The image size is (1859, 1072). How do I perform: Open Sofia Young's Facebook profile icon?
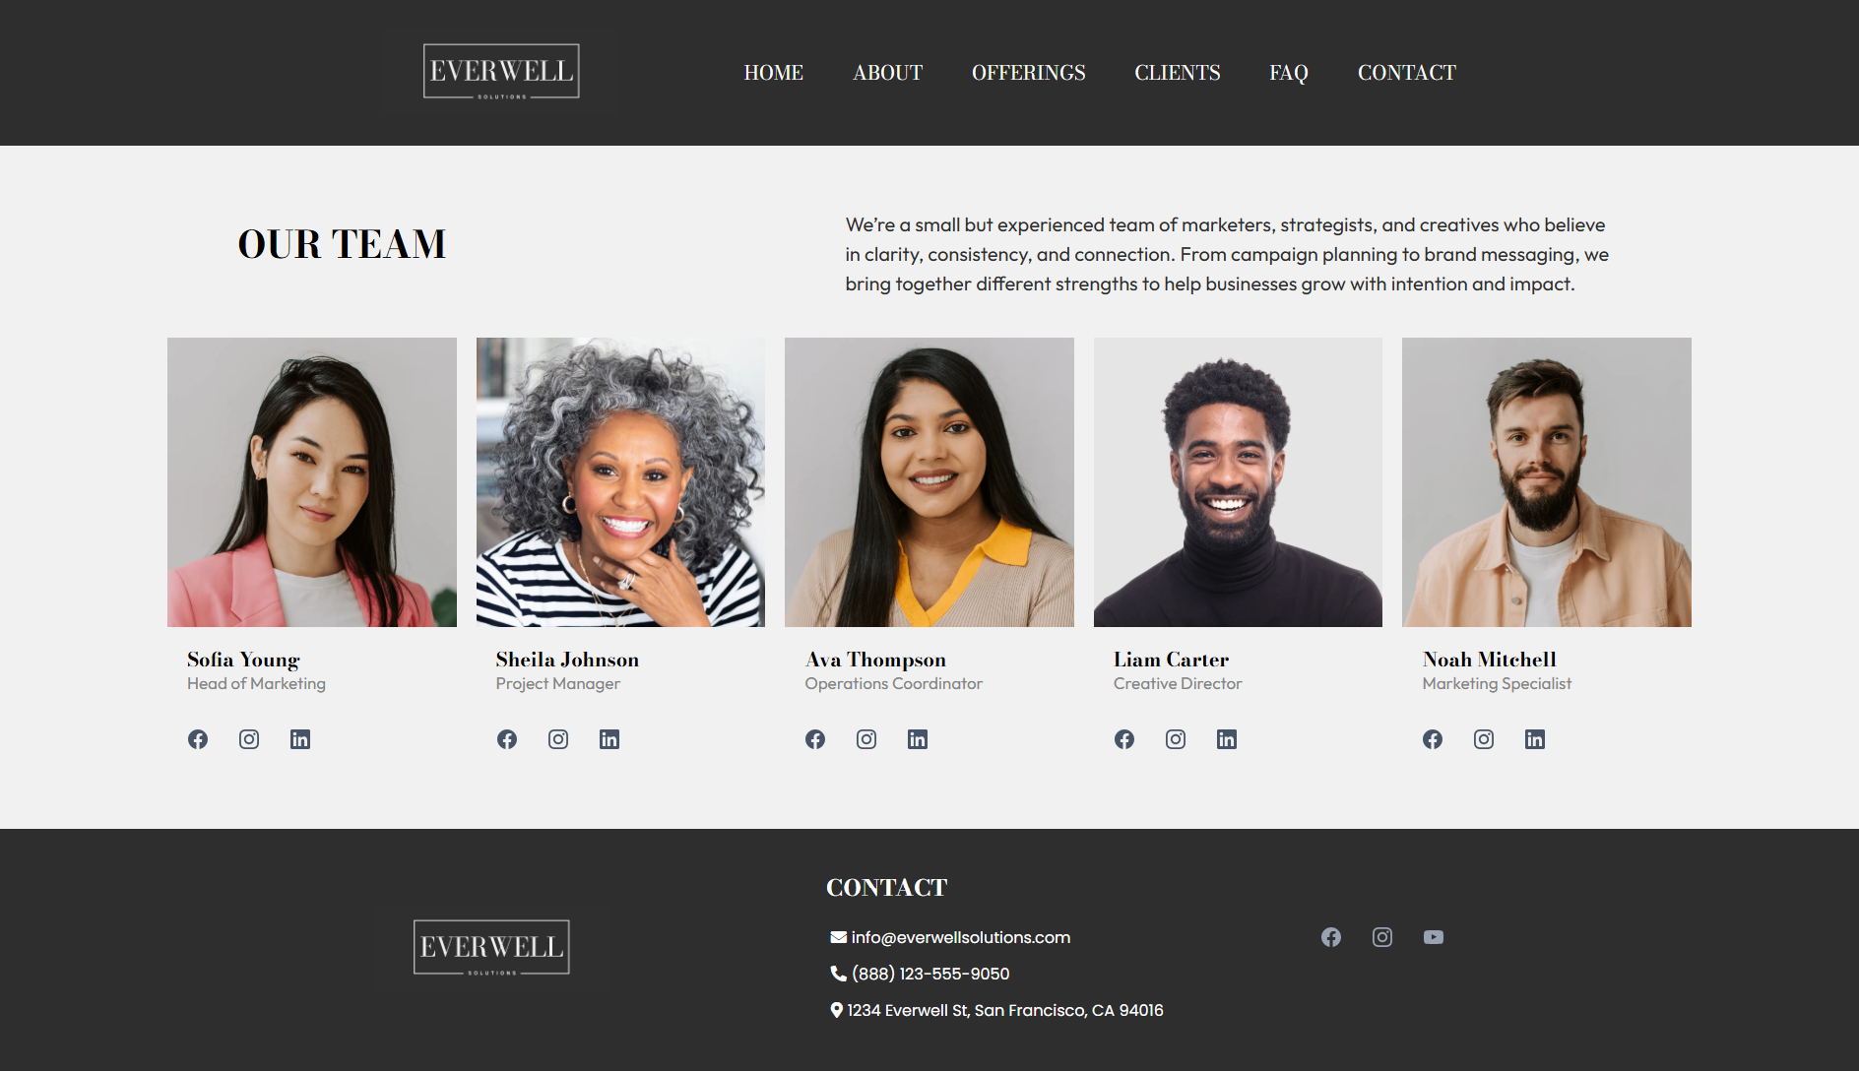coord(198,739)
